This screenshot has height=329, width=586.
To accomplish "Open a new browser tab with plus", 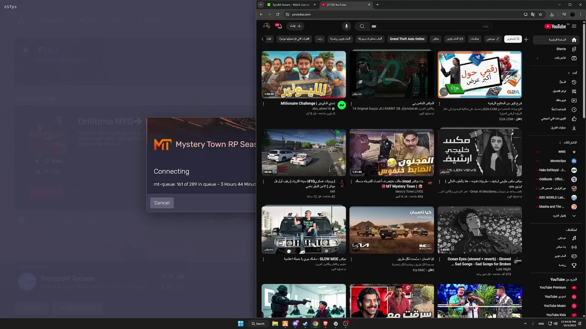I will pos(377,5).
